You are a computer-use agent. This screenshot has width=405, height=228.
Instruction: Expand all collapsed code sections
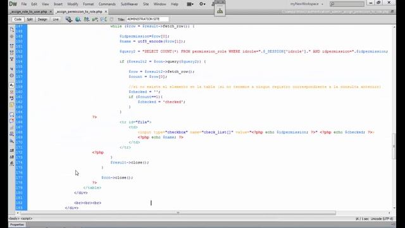pos(12,59)
